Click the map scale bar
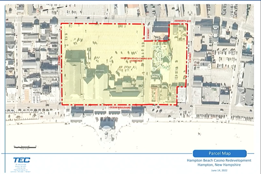Image resolution: width=261 pixels, height=174 pixels. (26, 147)
